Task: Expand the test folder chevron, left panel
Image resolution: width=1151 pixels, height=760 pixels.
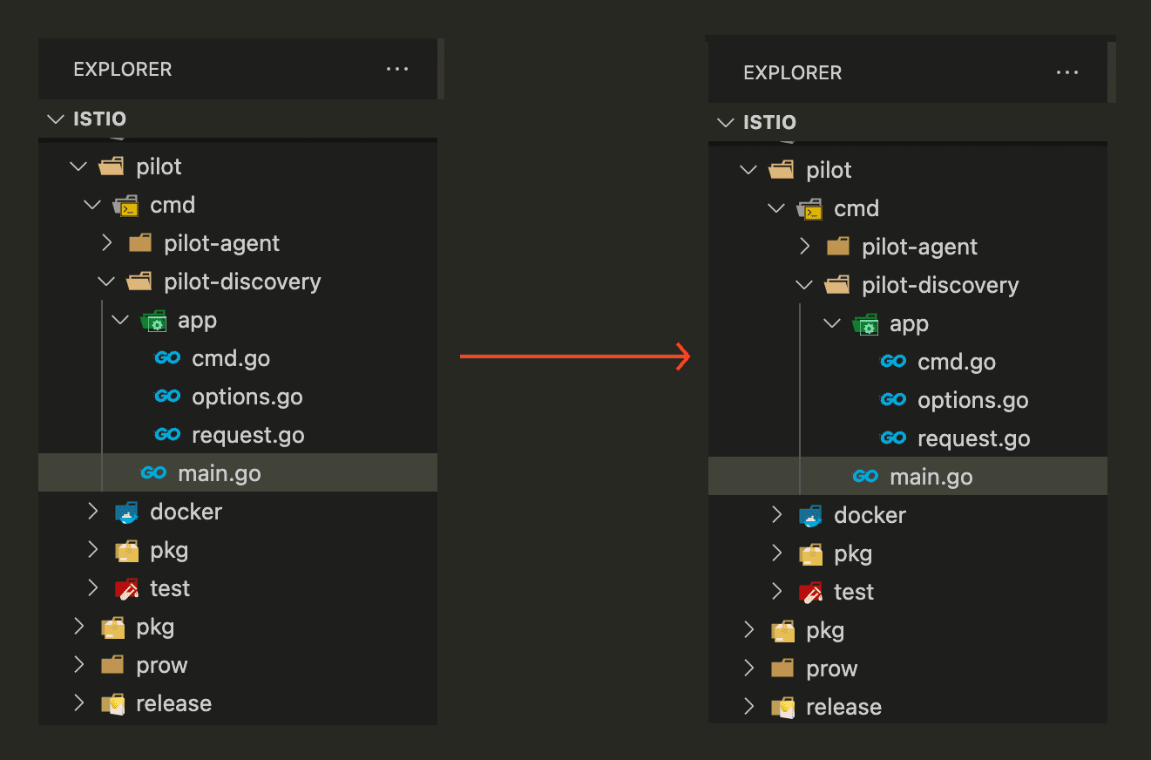Action: pyautogui.click(x=92, y=588)
